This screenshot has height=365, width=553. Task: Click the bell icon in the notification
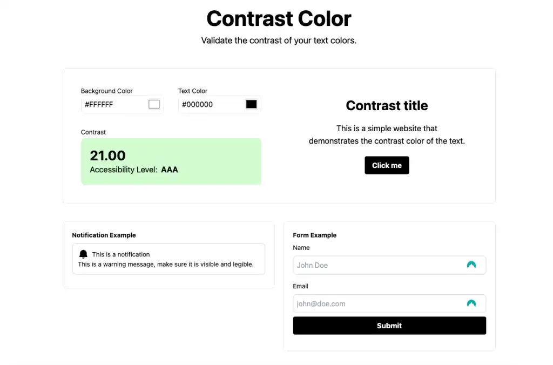(83, 254)
